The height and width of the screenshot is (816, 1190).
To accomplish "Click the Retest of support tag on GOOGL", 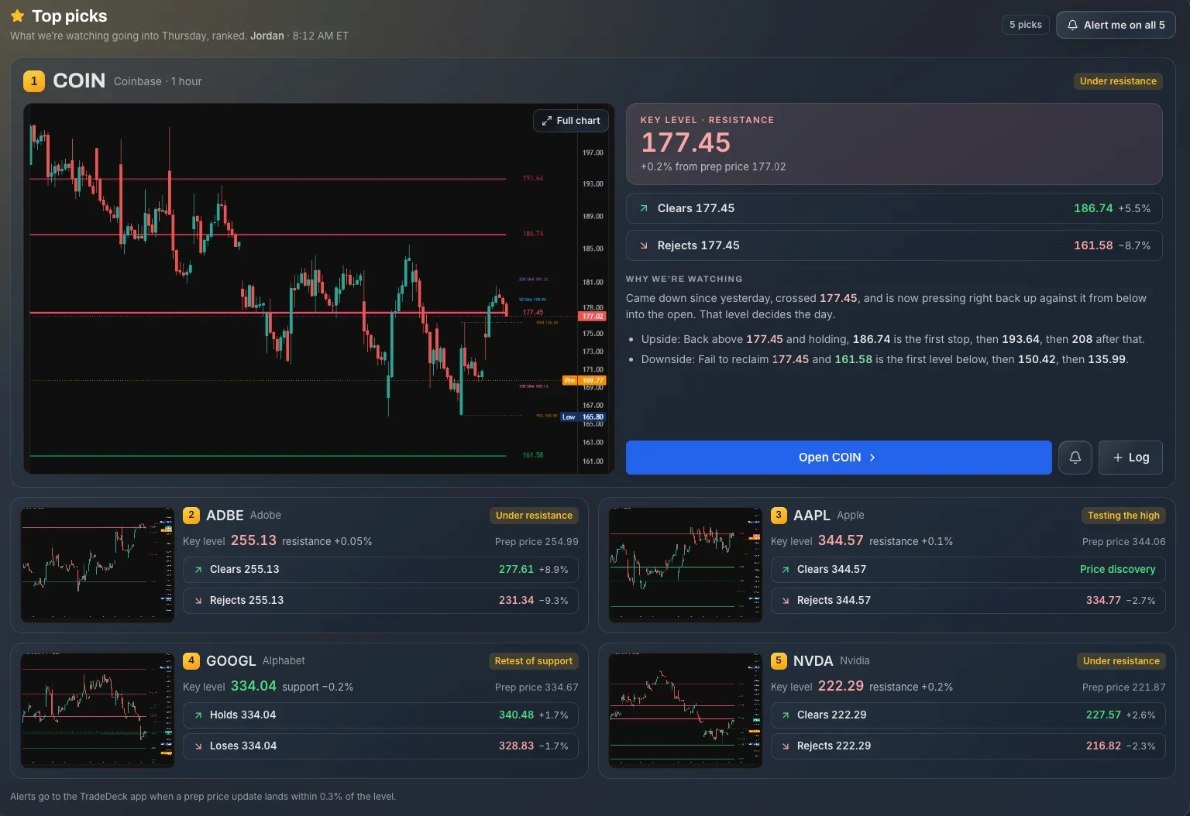I will point(534,661).
